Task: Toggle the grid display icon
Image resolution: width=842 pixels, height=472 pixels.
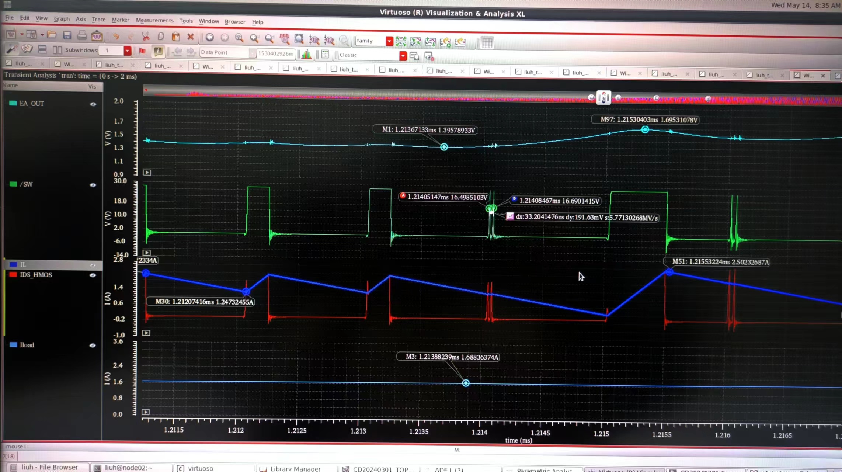Action: coord(487,43)
